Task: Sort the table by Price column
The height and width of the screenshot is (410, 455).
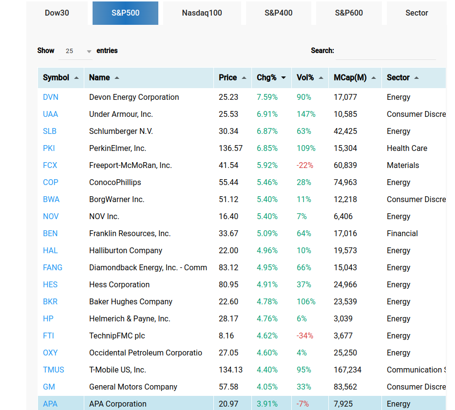Action: coord(232,78)
